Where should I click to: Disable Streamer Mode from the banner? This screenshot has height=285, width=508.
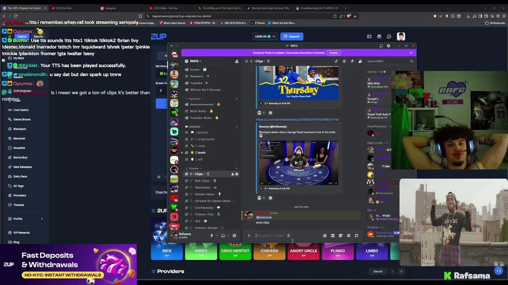(x=333, y=53)
